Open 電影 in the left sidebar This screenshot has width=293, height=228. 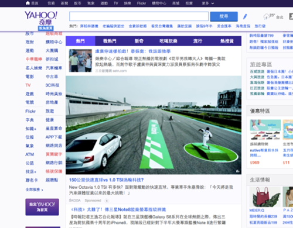(30, 77)
